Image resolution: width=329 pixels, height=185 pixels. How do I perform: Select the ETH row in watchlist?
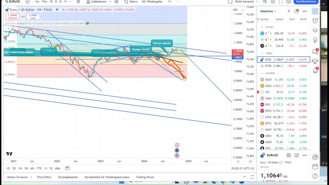pos(284,66)
